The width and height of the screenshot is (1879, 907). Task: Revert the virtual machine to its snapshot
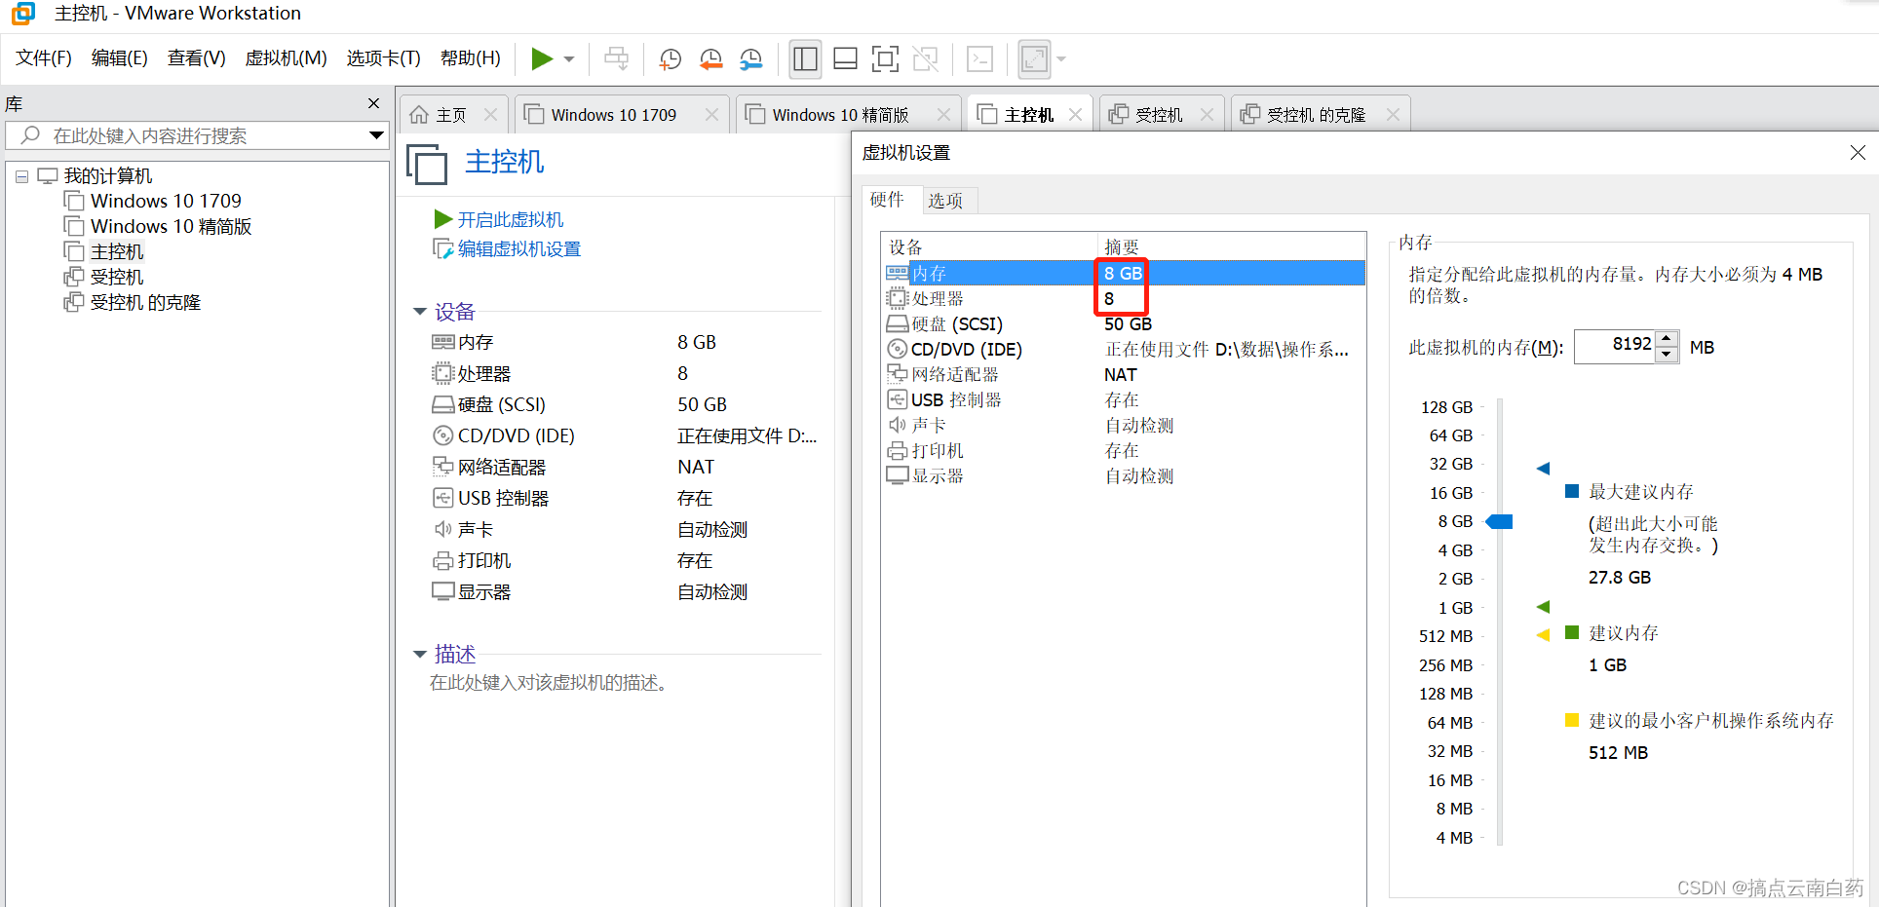pyautogui.click(x=710, y=58)
